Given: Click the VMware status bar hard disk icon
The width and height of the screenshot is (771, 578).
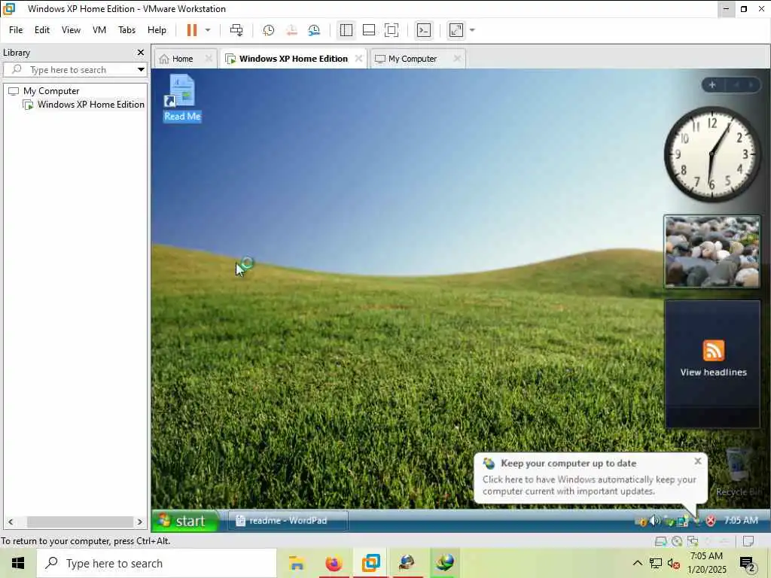Looking at the screenshot, I should coord(660,541).
